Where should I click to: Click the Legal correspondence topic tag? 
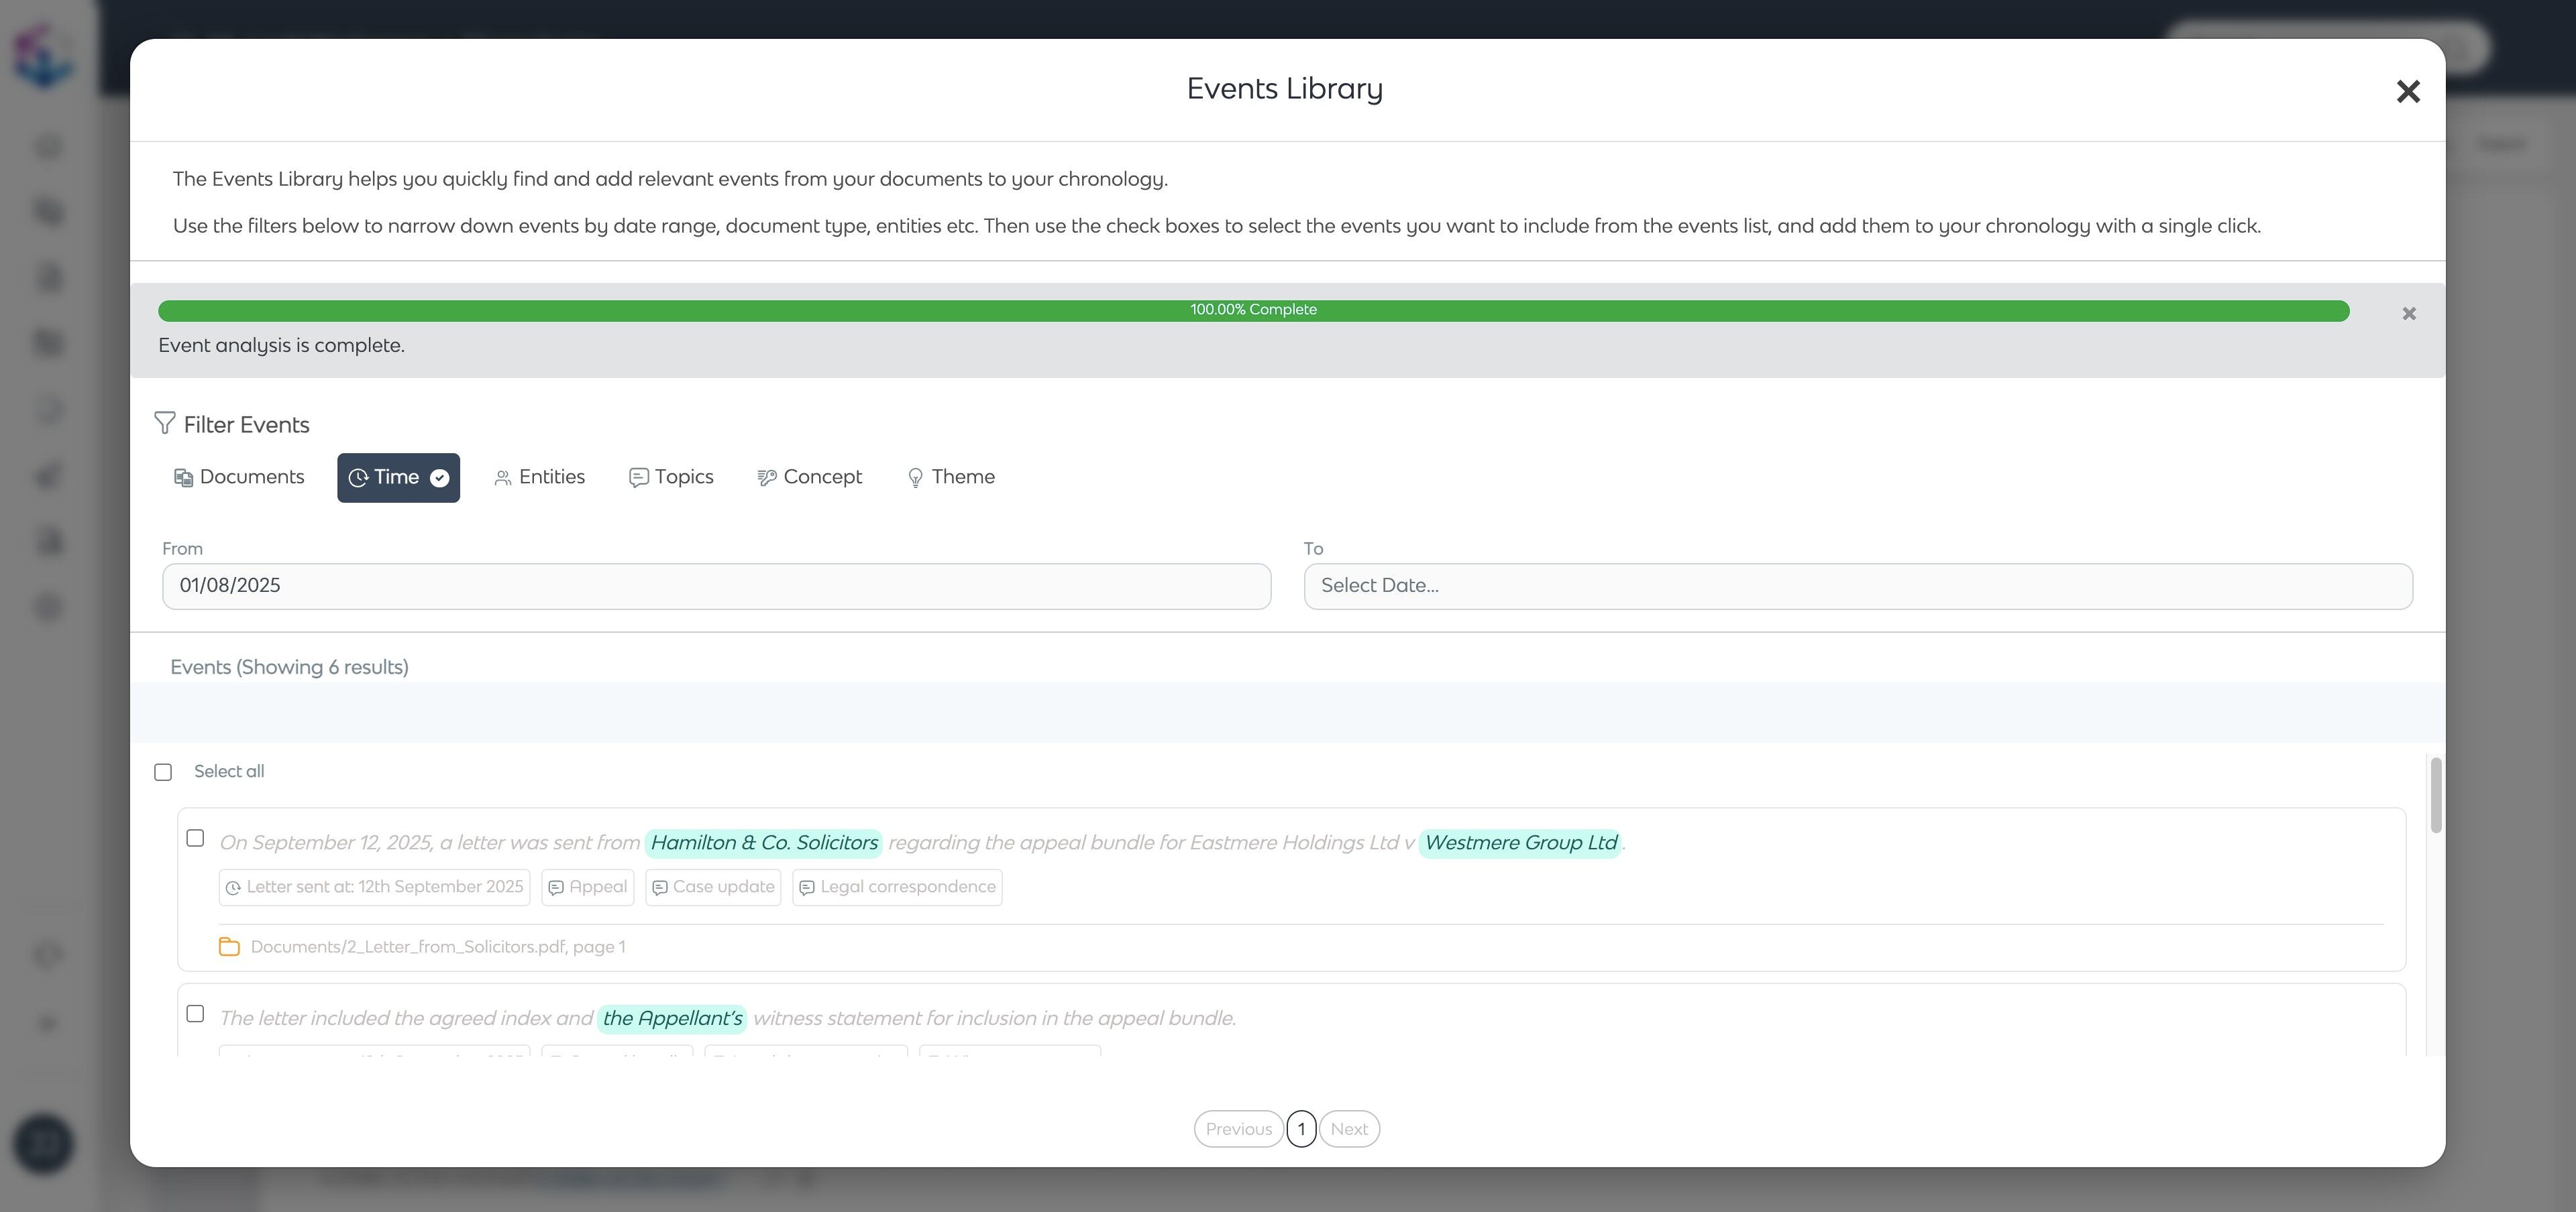[x=897, y=888]
